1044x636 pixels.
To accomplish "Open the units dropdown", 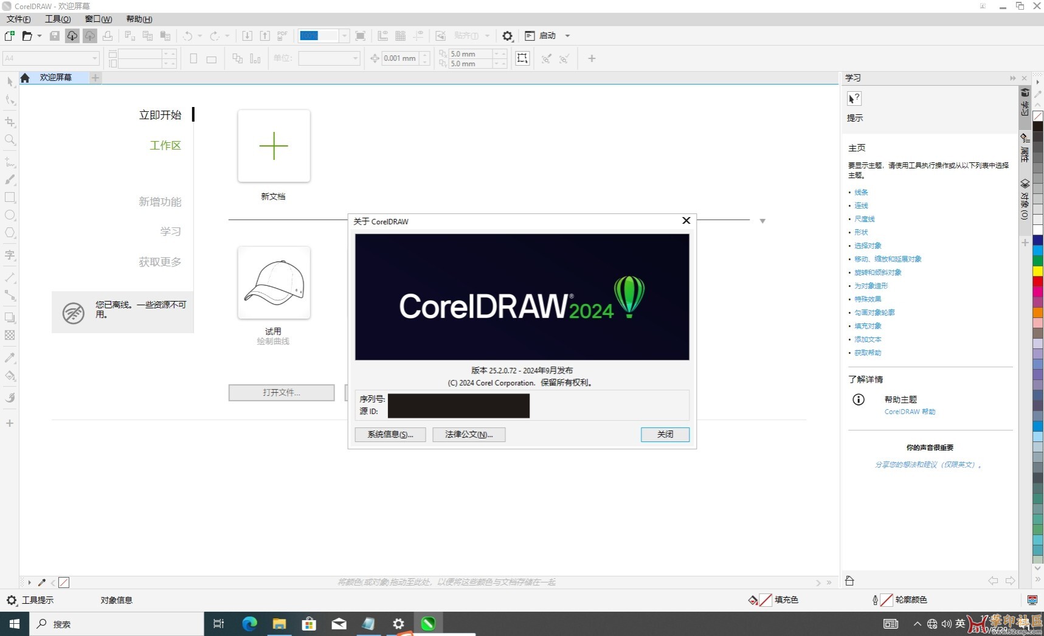I will tap(356, 58).
